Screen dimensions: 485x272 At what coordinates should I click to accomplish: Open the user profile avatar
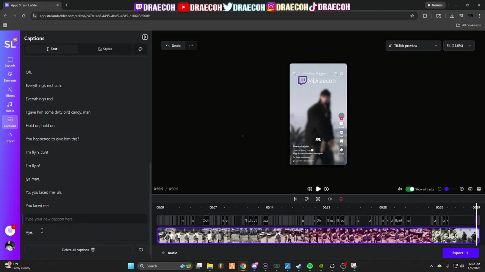(10, 246)
